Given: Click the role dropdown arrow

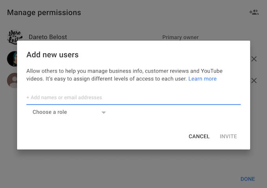Looking at the screenshot, I should 104,112.
